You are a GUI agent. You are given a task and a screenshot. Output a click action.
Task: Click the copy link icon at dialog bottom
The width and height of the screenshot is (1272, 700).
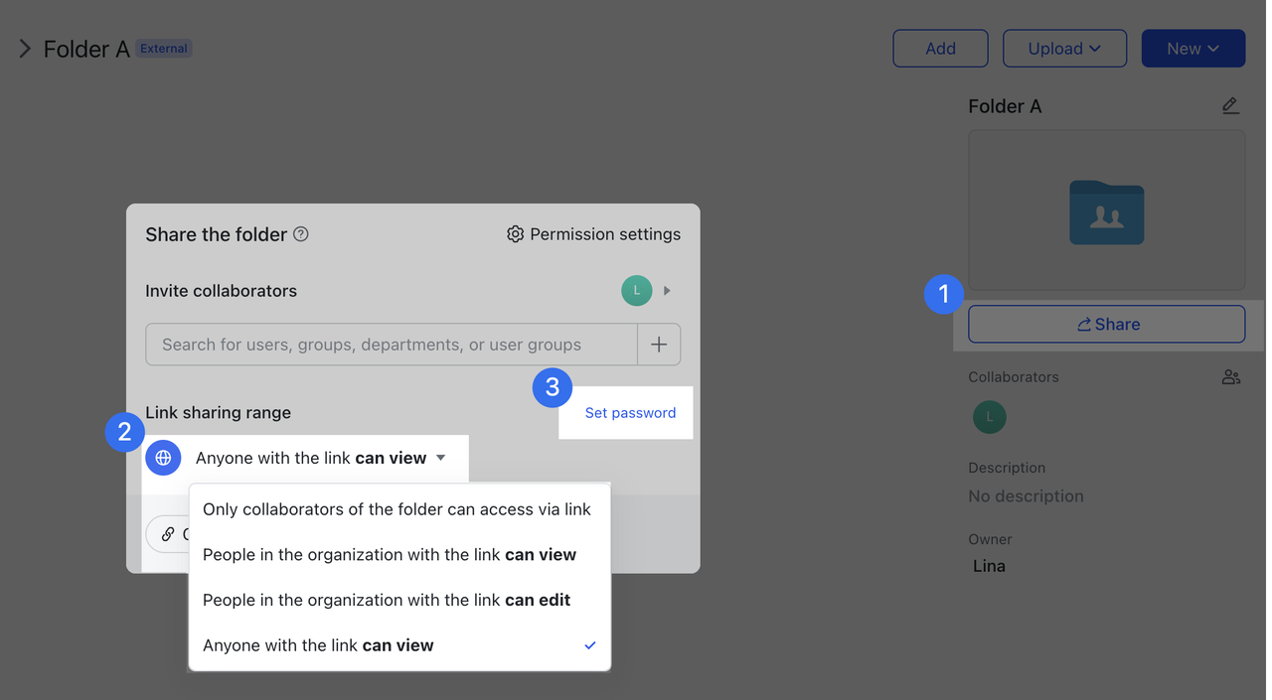tap(167, 533)
